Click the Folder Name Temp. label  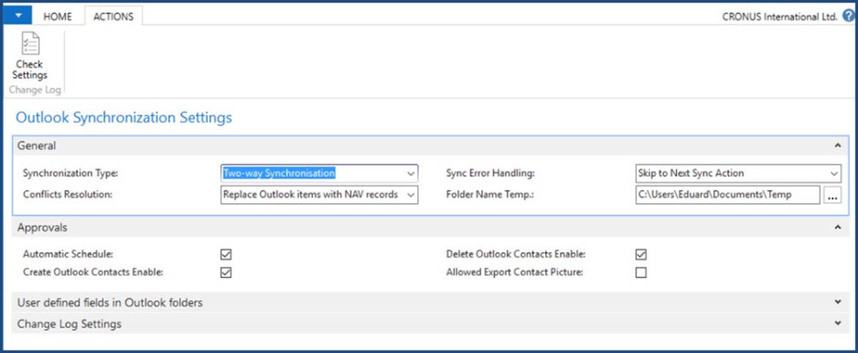click(x=488, y=194)
